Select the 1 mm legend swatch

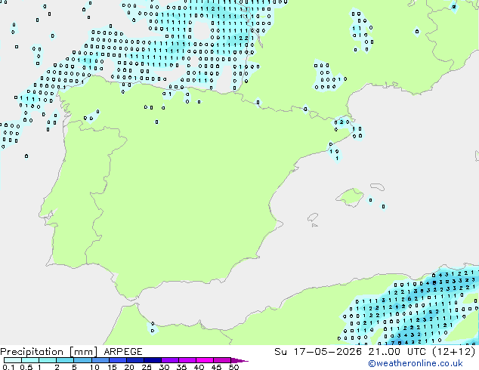(x=48, y=360)
